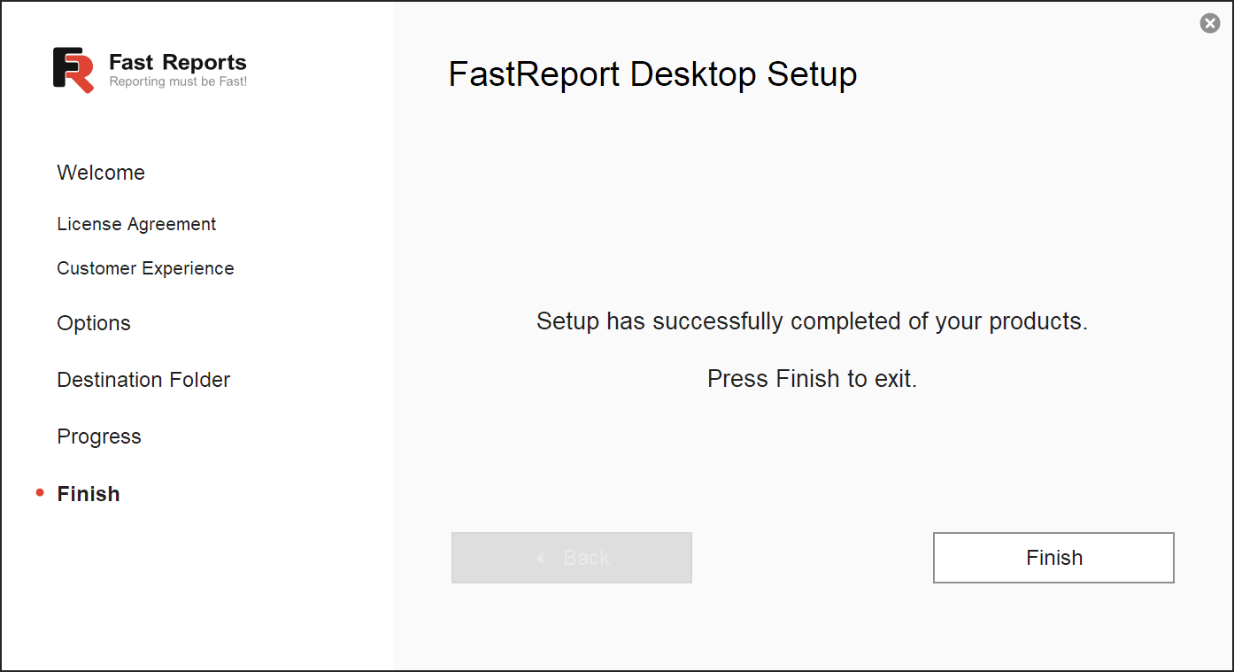Go to the Customer Experience step
1234x672 pixels.
[145, 268]
